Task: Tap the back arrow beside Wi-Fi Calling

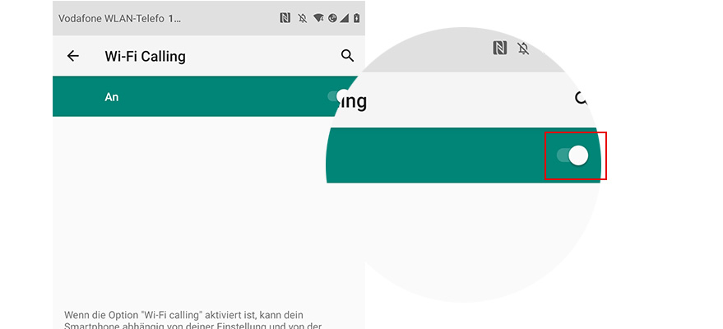Action: [73, 56]
